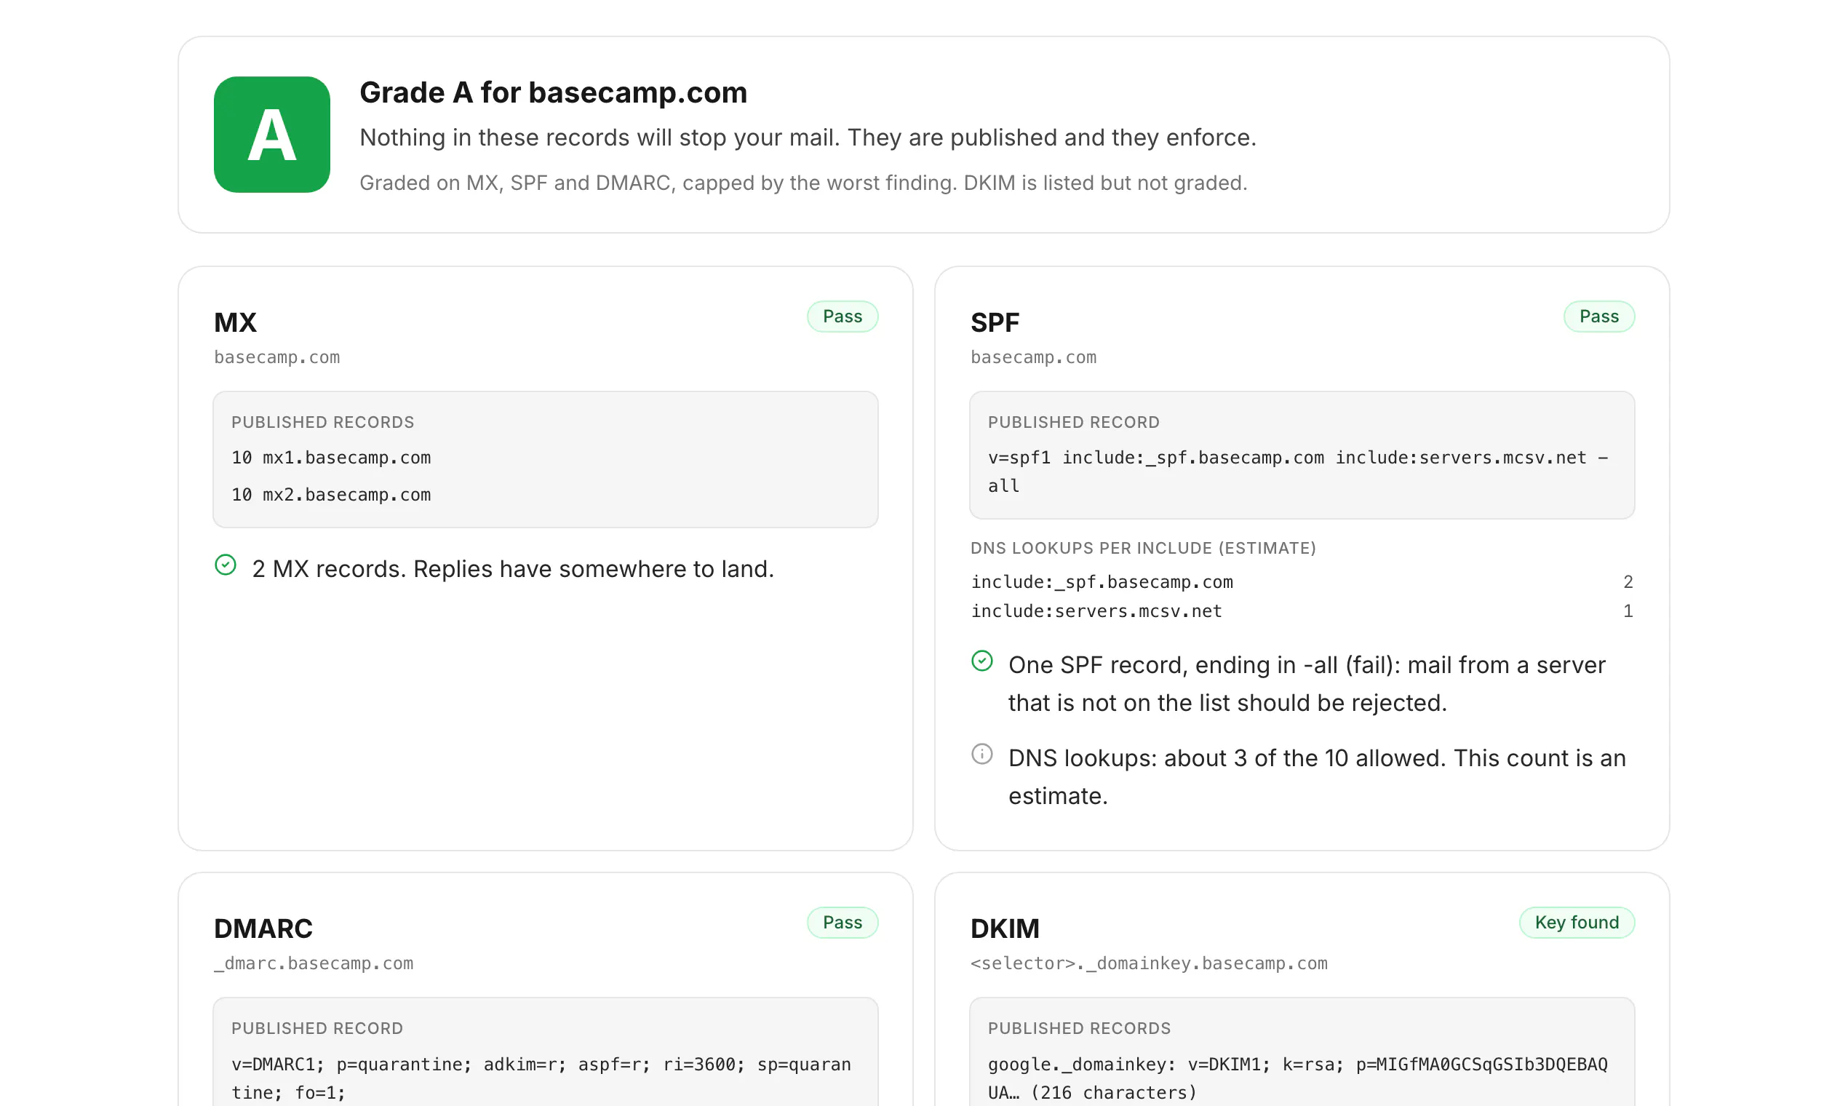This screenshot has width=1848, height=1106.
Task: Click the SPF card title
Action: point(995,323)
